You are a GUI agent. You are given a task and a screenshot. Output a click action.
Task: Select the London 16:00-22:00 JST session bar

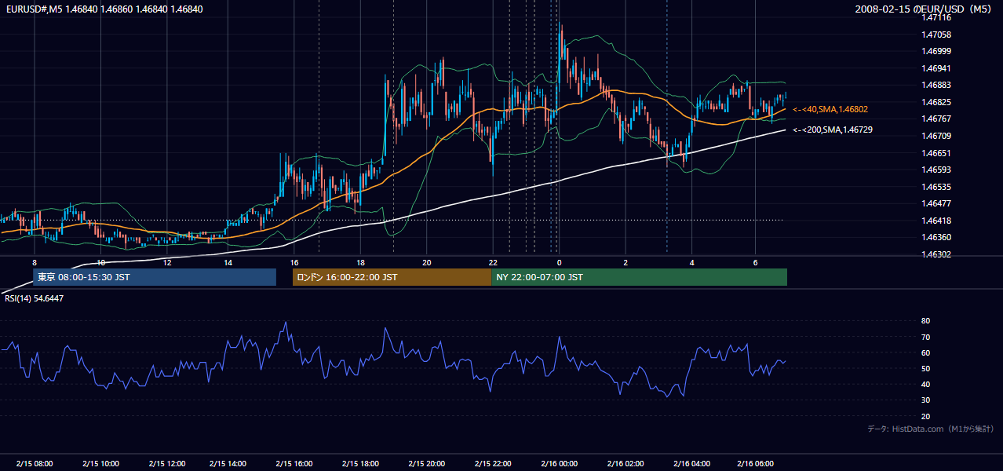tap(392, 277)
